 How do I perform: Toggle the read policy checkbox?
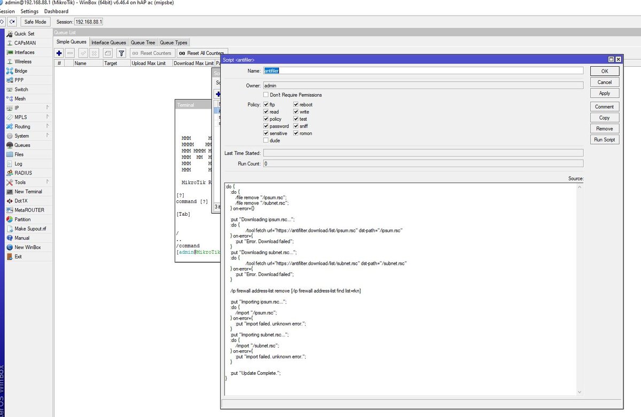[266, 112]
